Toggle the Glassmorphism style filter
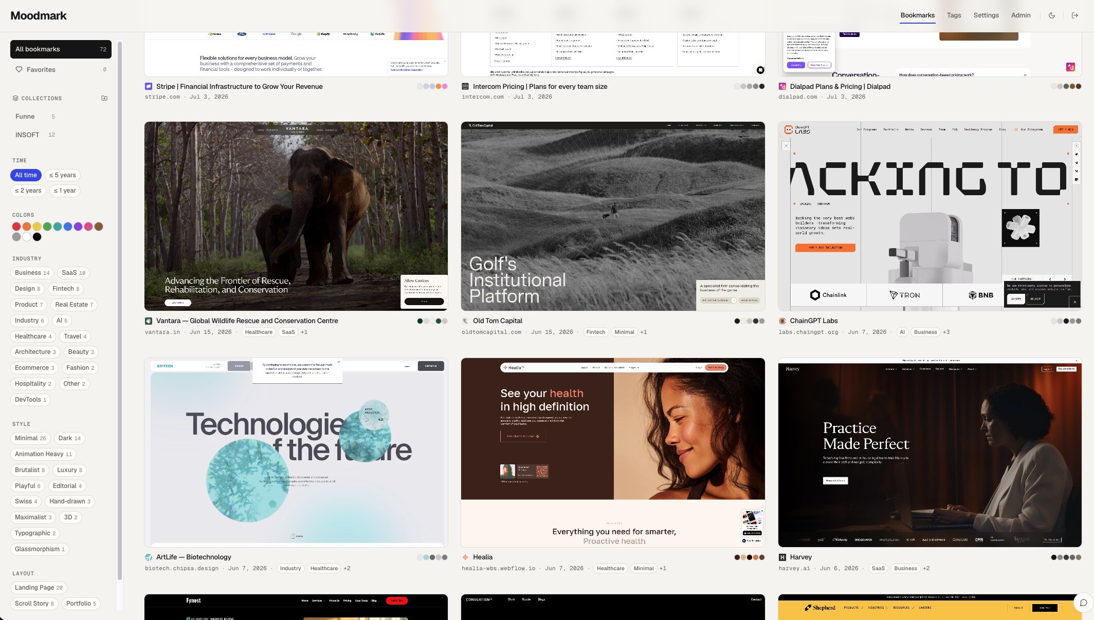The image size is (1094, 620). (40, 549)
